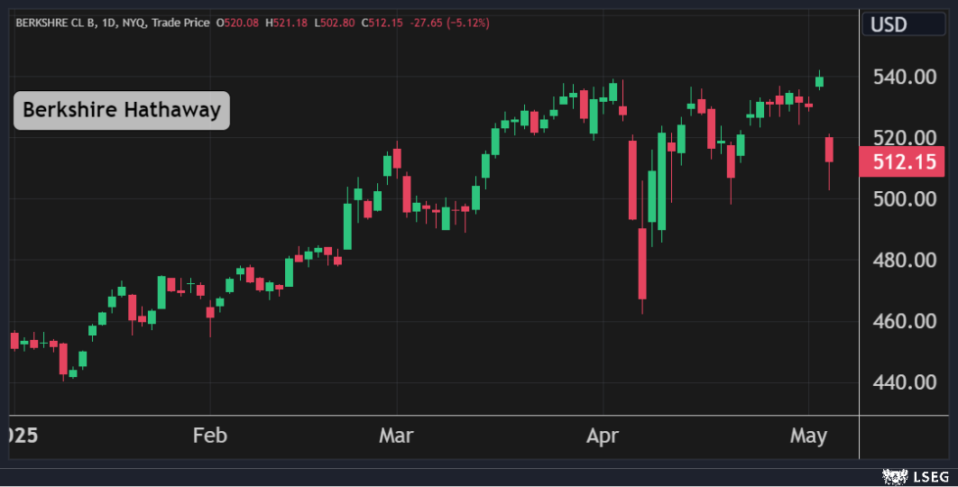This screenshot has width=958, height=487.
Task: Click the -27.65 (-5.12%) change value
Action: [450, 23]
